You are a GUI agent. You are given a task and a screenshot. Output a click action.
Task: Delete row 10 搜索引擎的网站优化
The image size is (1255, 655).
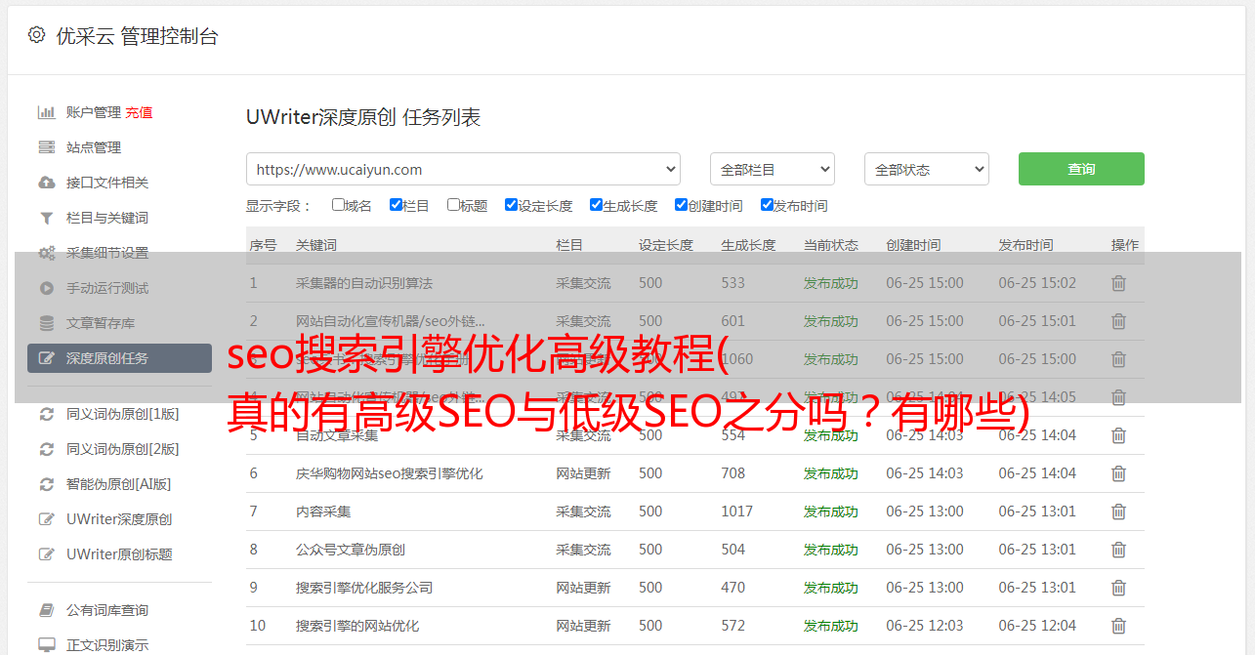1119,626
